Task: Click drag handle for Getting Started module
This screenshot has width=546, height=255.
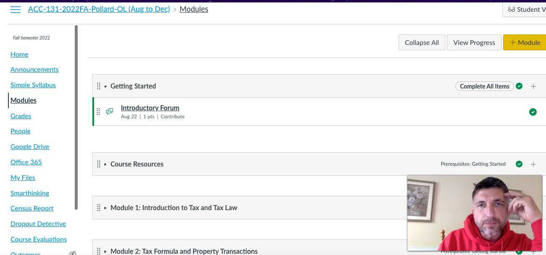Action: click(x=99, y=86)
